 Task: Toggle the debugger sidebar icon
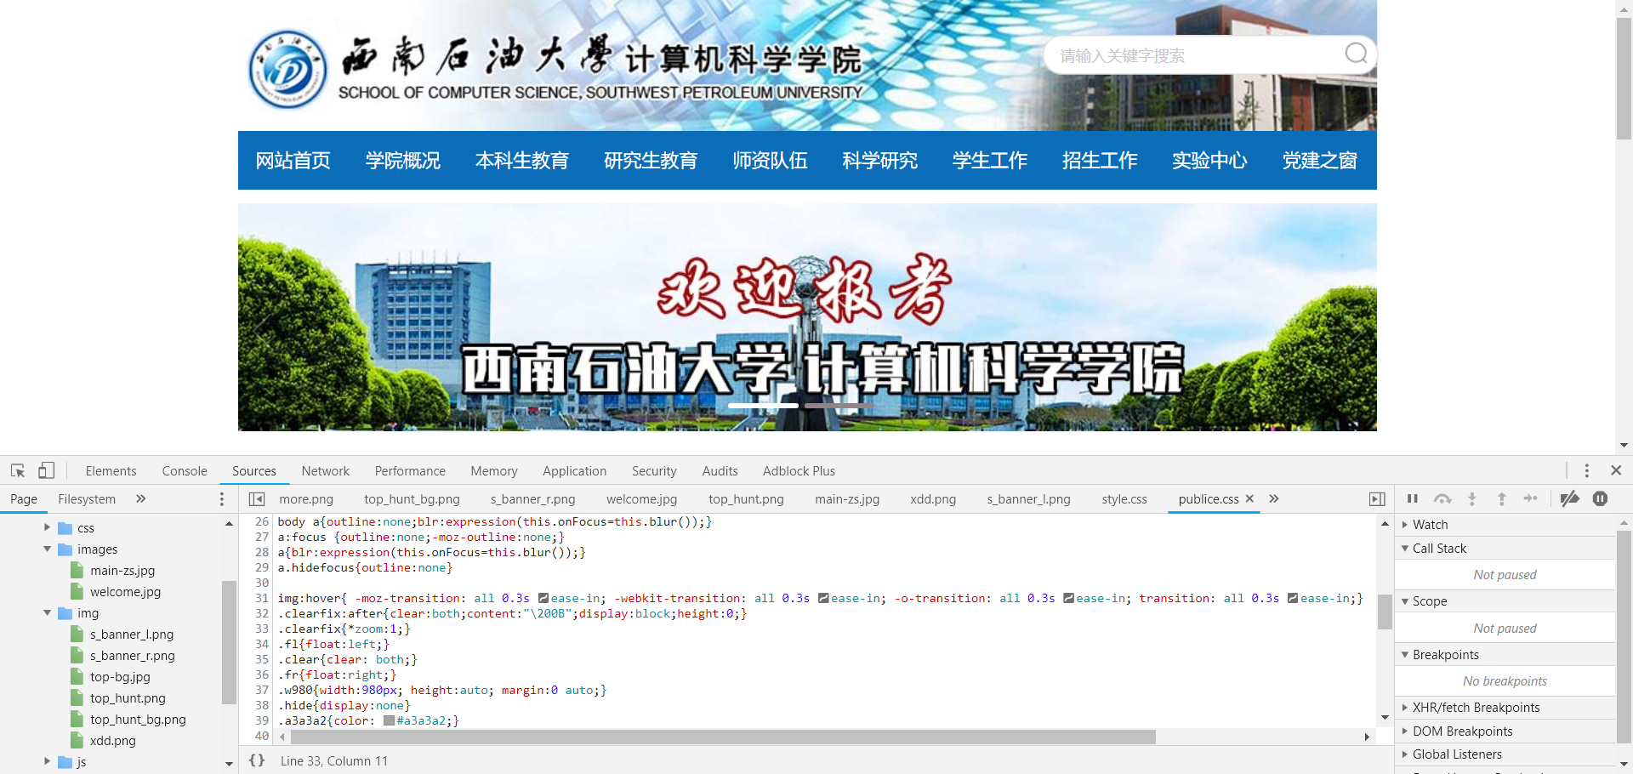tap(1377, 499)
